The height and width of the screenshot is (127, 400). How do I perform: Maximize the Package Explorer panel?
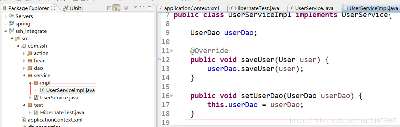coord(149,7)
